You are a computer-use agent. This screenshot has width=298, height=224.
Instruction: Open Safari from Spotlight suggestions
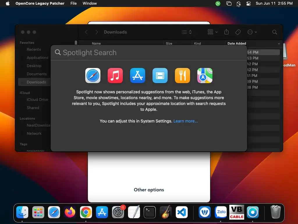[93, 76]
